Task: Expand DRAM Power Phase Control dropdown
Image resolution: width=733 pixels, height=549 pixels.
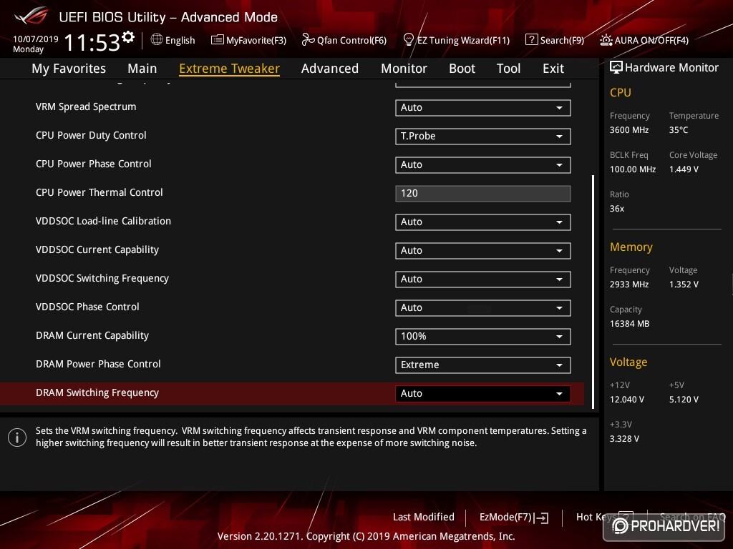Action: pos(483,365)
